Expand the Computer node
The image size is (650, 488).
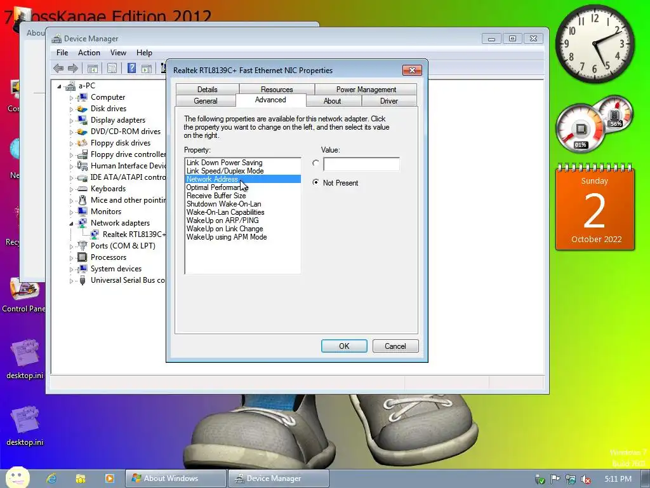71,98
